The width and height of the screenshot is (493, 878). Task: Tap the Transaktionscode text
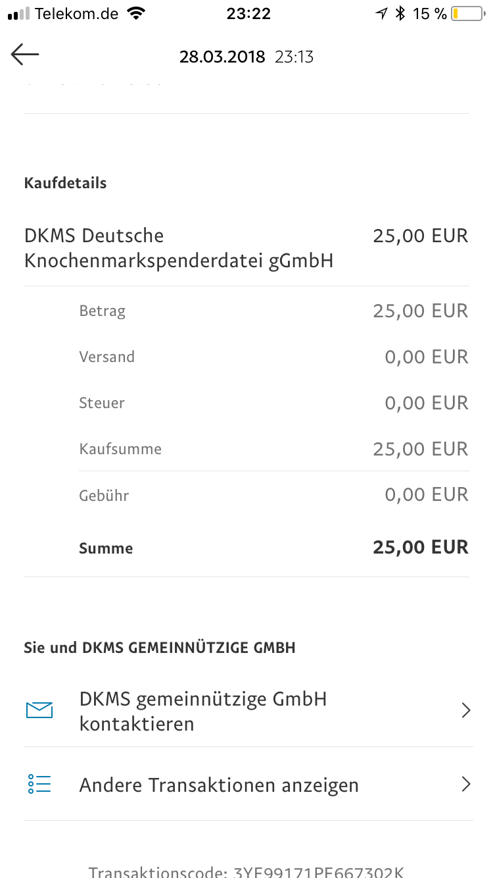(246, 871)
